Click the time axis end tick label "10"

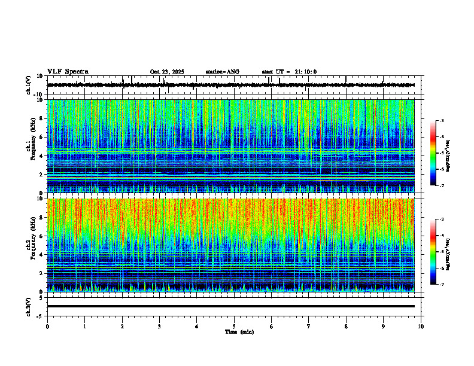(x=421, y=327)
